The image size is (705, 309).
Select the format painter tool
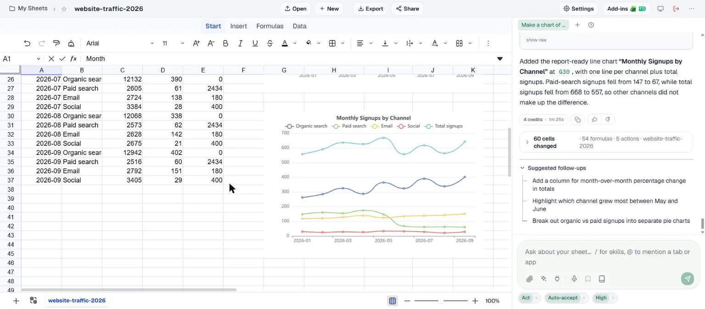point(56,43)
